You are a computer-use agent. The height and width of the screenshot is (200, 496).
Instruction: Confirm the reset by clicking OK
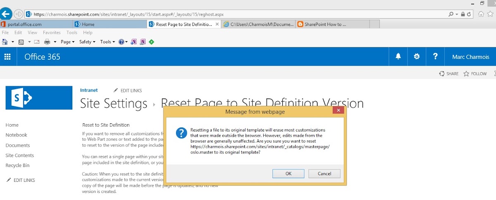click(x=289, y=174)
